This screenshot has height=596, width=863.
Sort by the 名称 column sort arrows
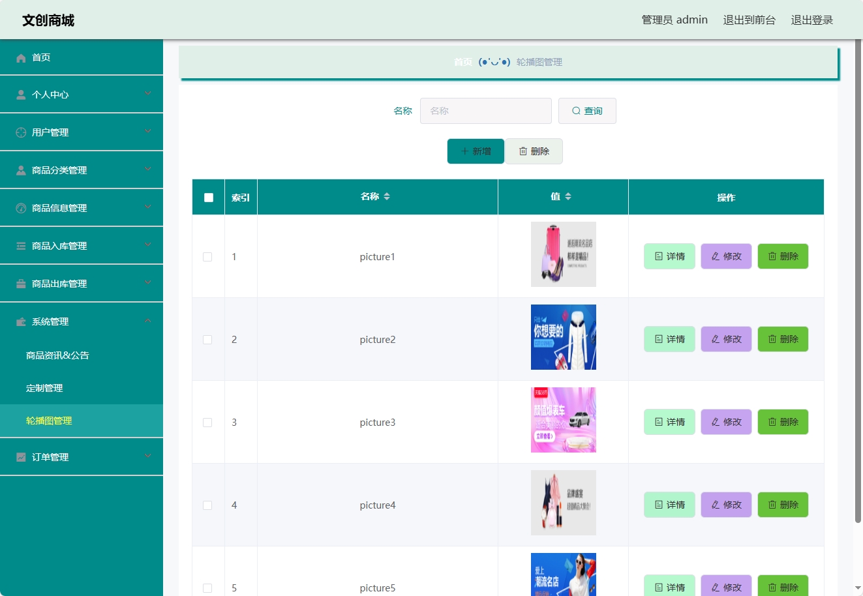pyautogui.click(x=387, y=196)
